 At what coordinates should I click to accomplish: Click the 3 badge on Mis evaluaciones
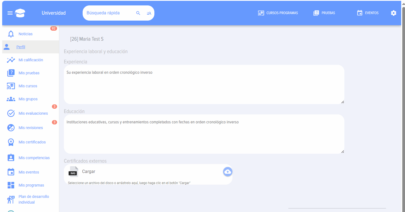[54, 107]
